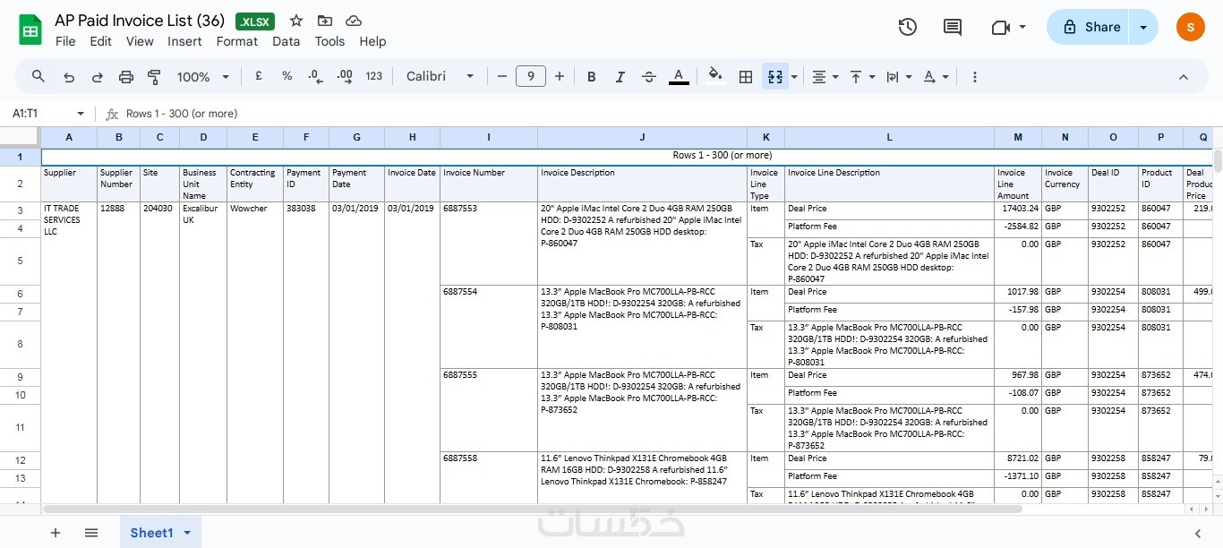
Task: Open vertical align dropdown
Action: pyautogui.click(x=862, y=77)
